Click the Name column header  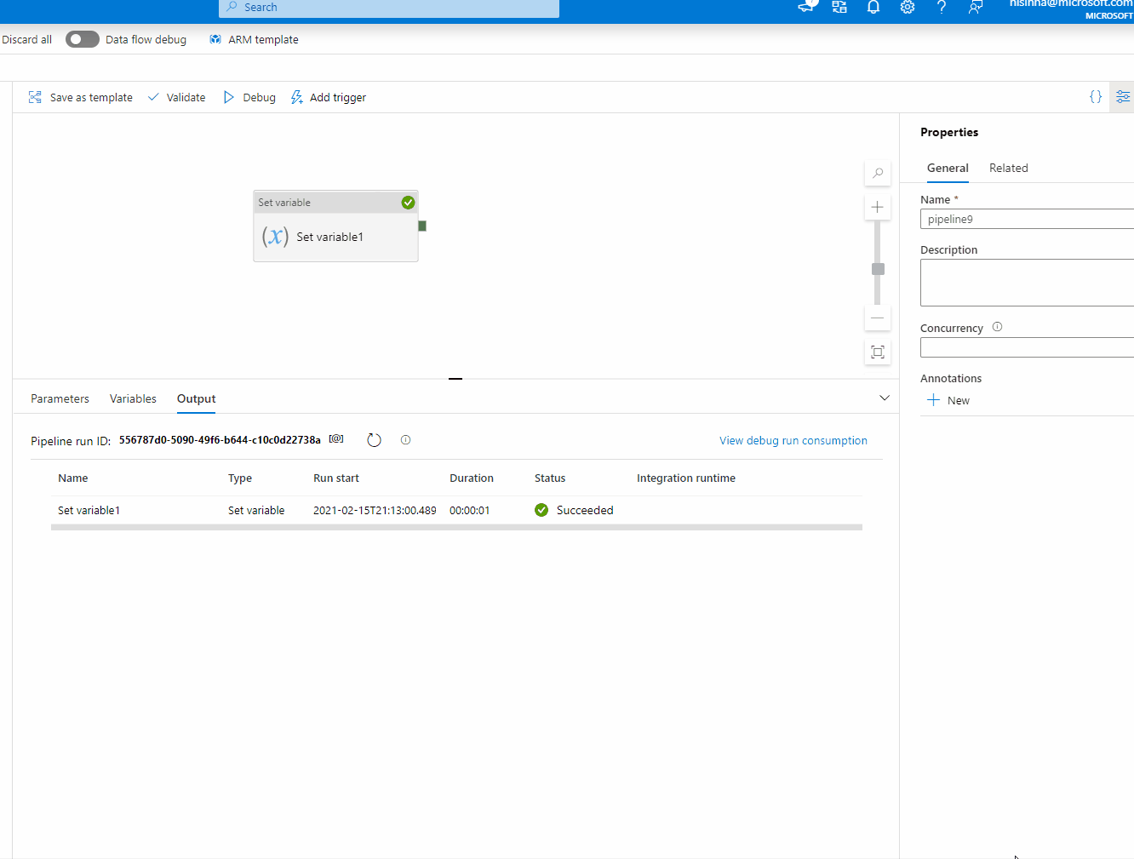(73, 478)
